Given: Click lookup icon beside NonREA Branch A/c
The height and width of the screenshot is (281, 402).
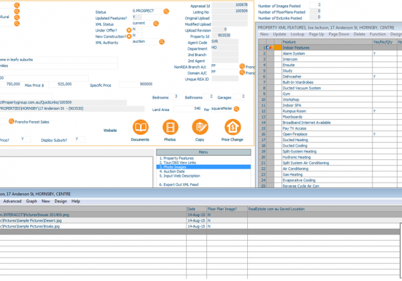Looking at the screenshot, I should 242,66.
